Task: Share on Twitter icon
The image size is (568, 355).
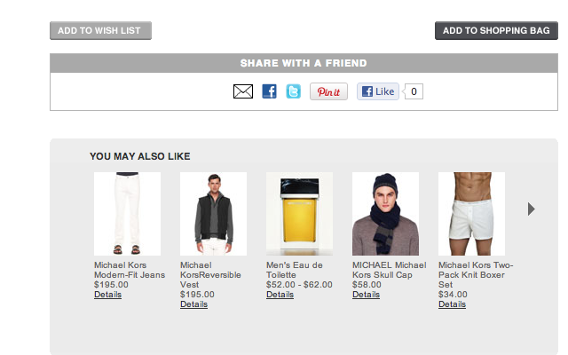Action: point(293,91)
